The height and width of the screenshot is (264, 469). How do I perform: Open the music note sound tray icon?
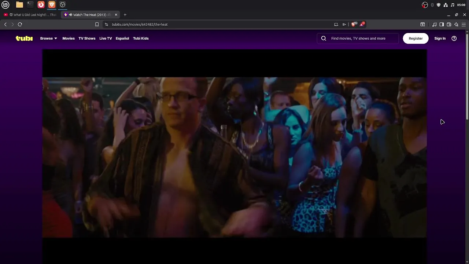(452, 5)
